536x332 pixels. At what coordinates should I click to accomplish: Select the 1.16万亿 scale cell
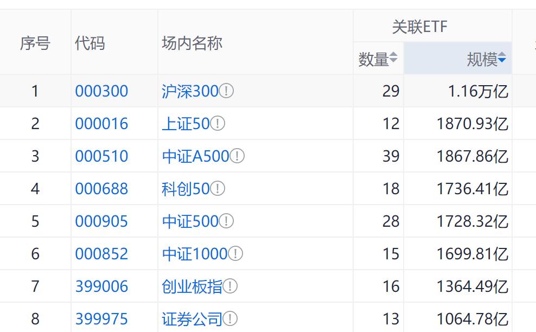point(458,91)
